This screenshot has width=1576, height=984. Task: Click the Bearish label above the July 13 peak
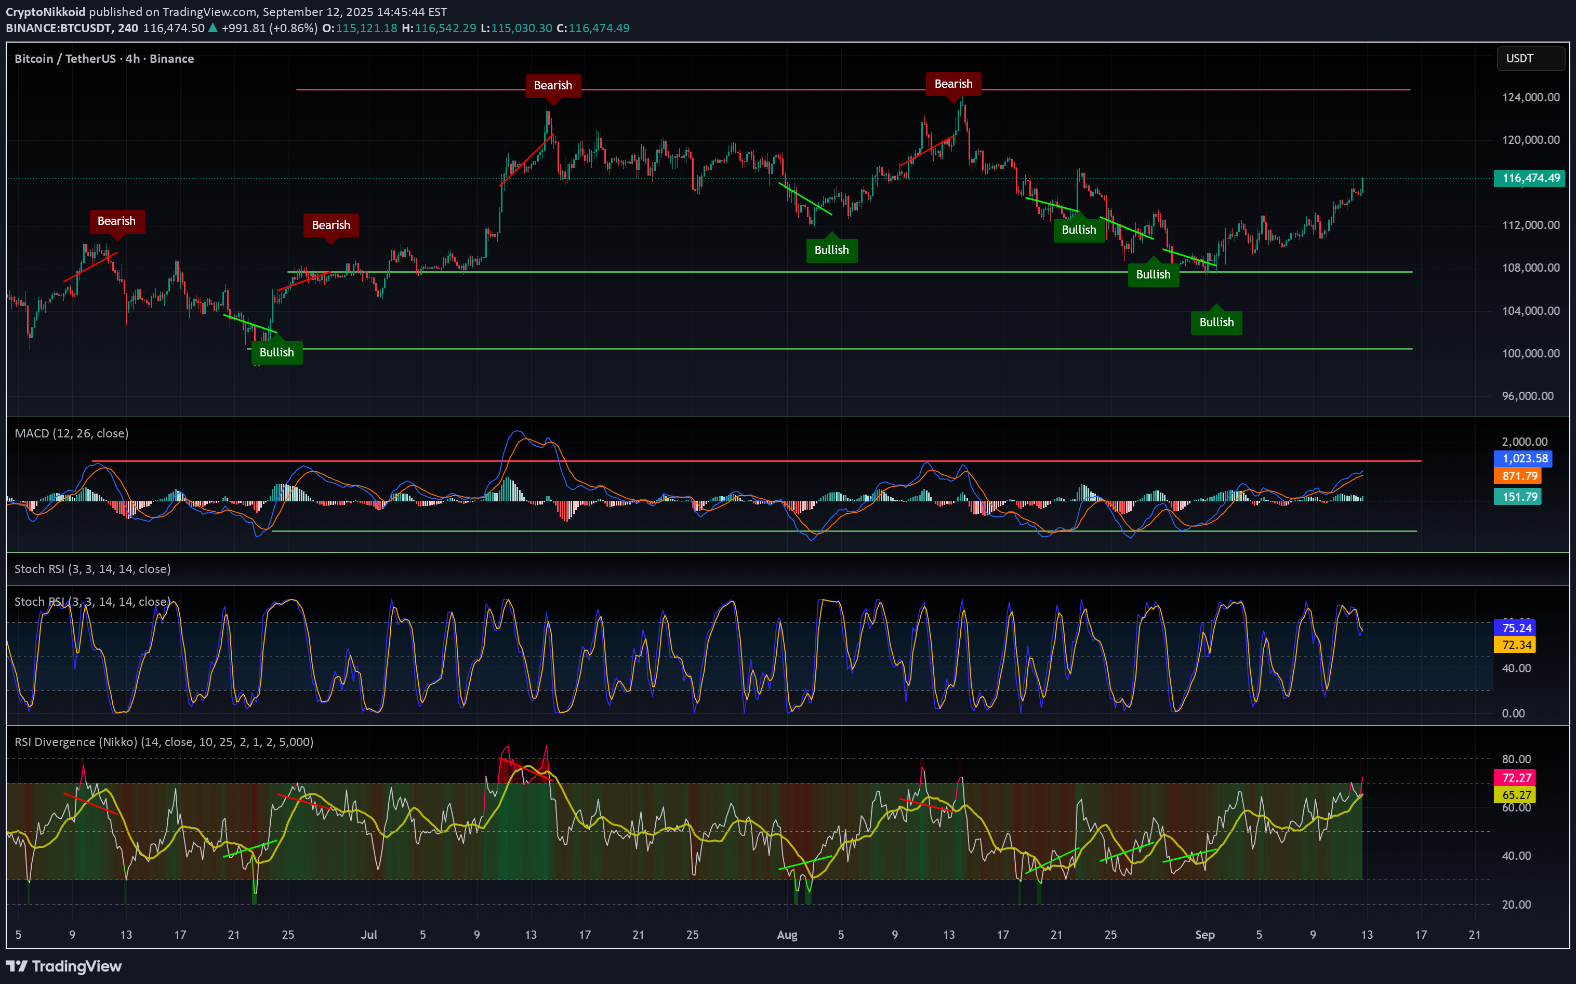coord(553,85)
